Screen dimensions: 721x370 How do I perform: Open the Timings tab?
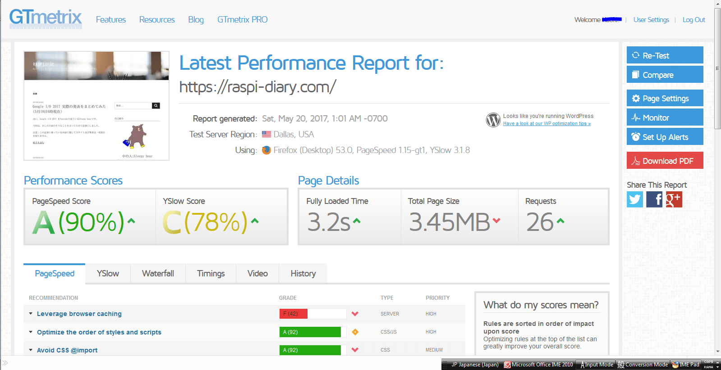(x=211, y=274)
